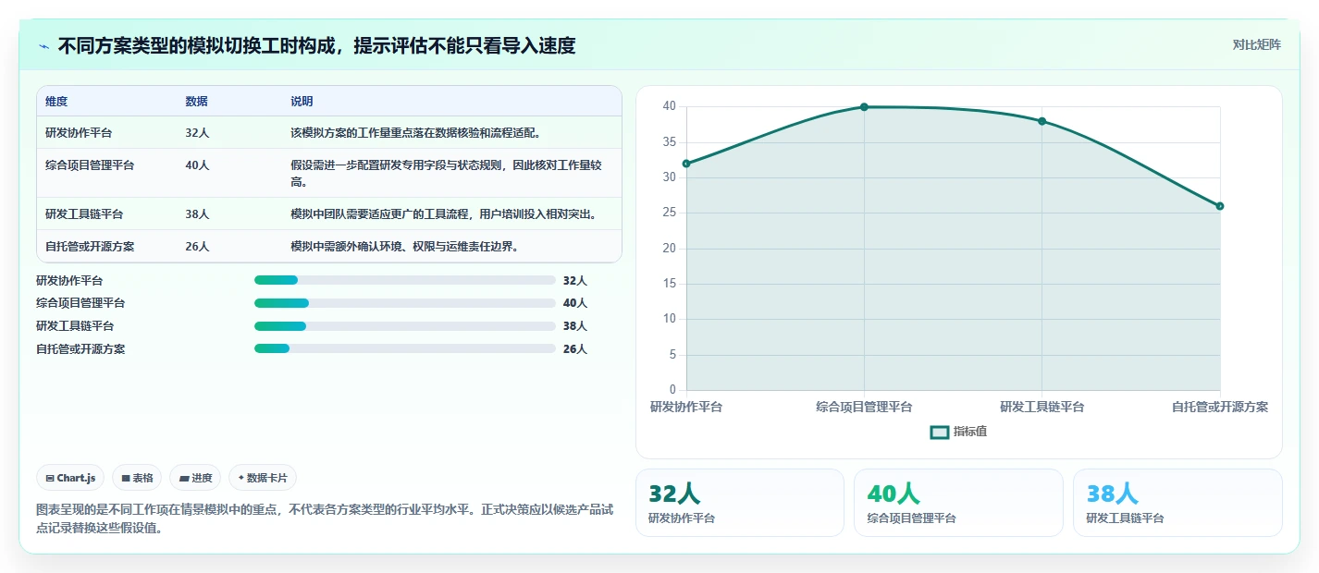Click the 研发协作平台 x-axis label

(x=686, y=407)
